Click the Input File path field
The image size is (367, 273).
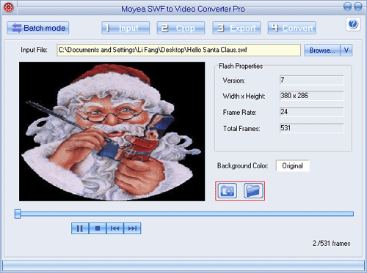coord(178,50)
